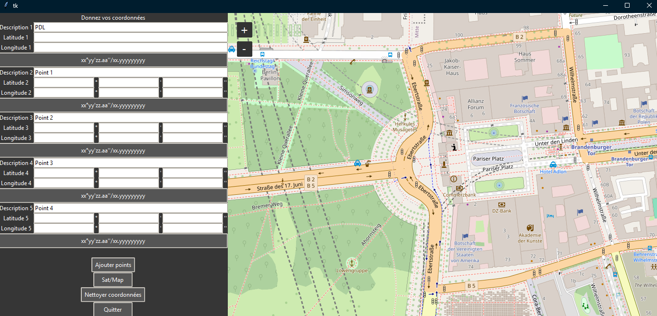Select the Longitude 1 text field
This screenshot has height=316, width=657.
[x=130, y=48]
